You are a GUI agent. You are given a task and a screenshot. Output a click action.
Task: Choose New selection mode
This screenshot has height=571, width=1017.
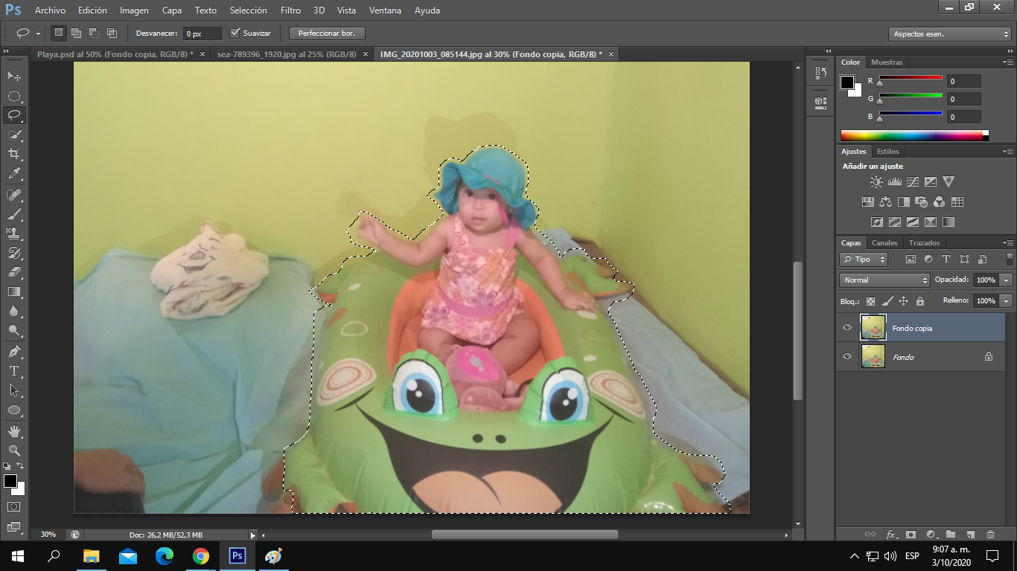[x=58, y=33]
